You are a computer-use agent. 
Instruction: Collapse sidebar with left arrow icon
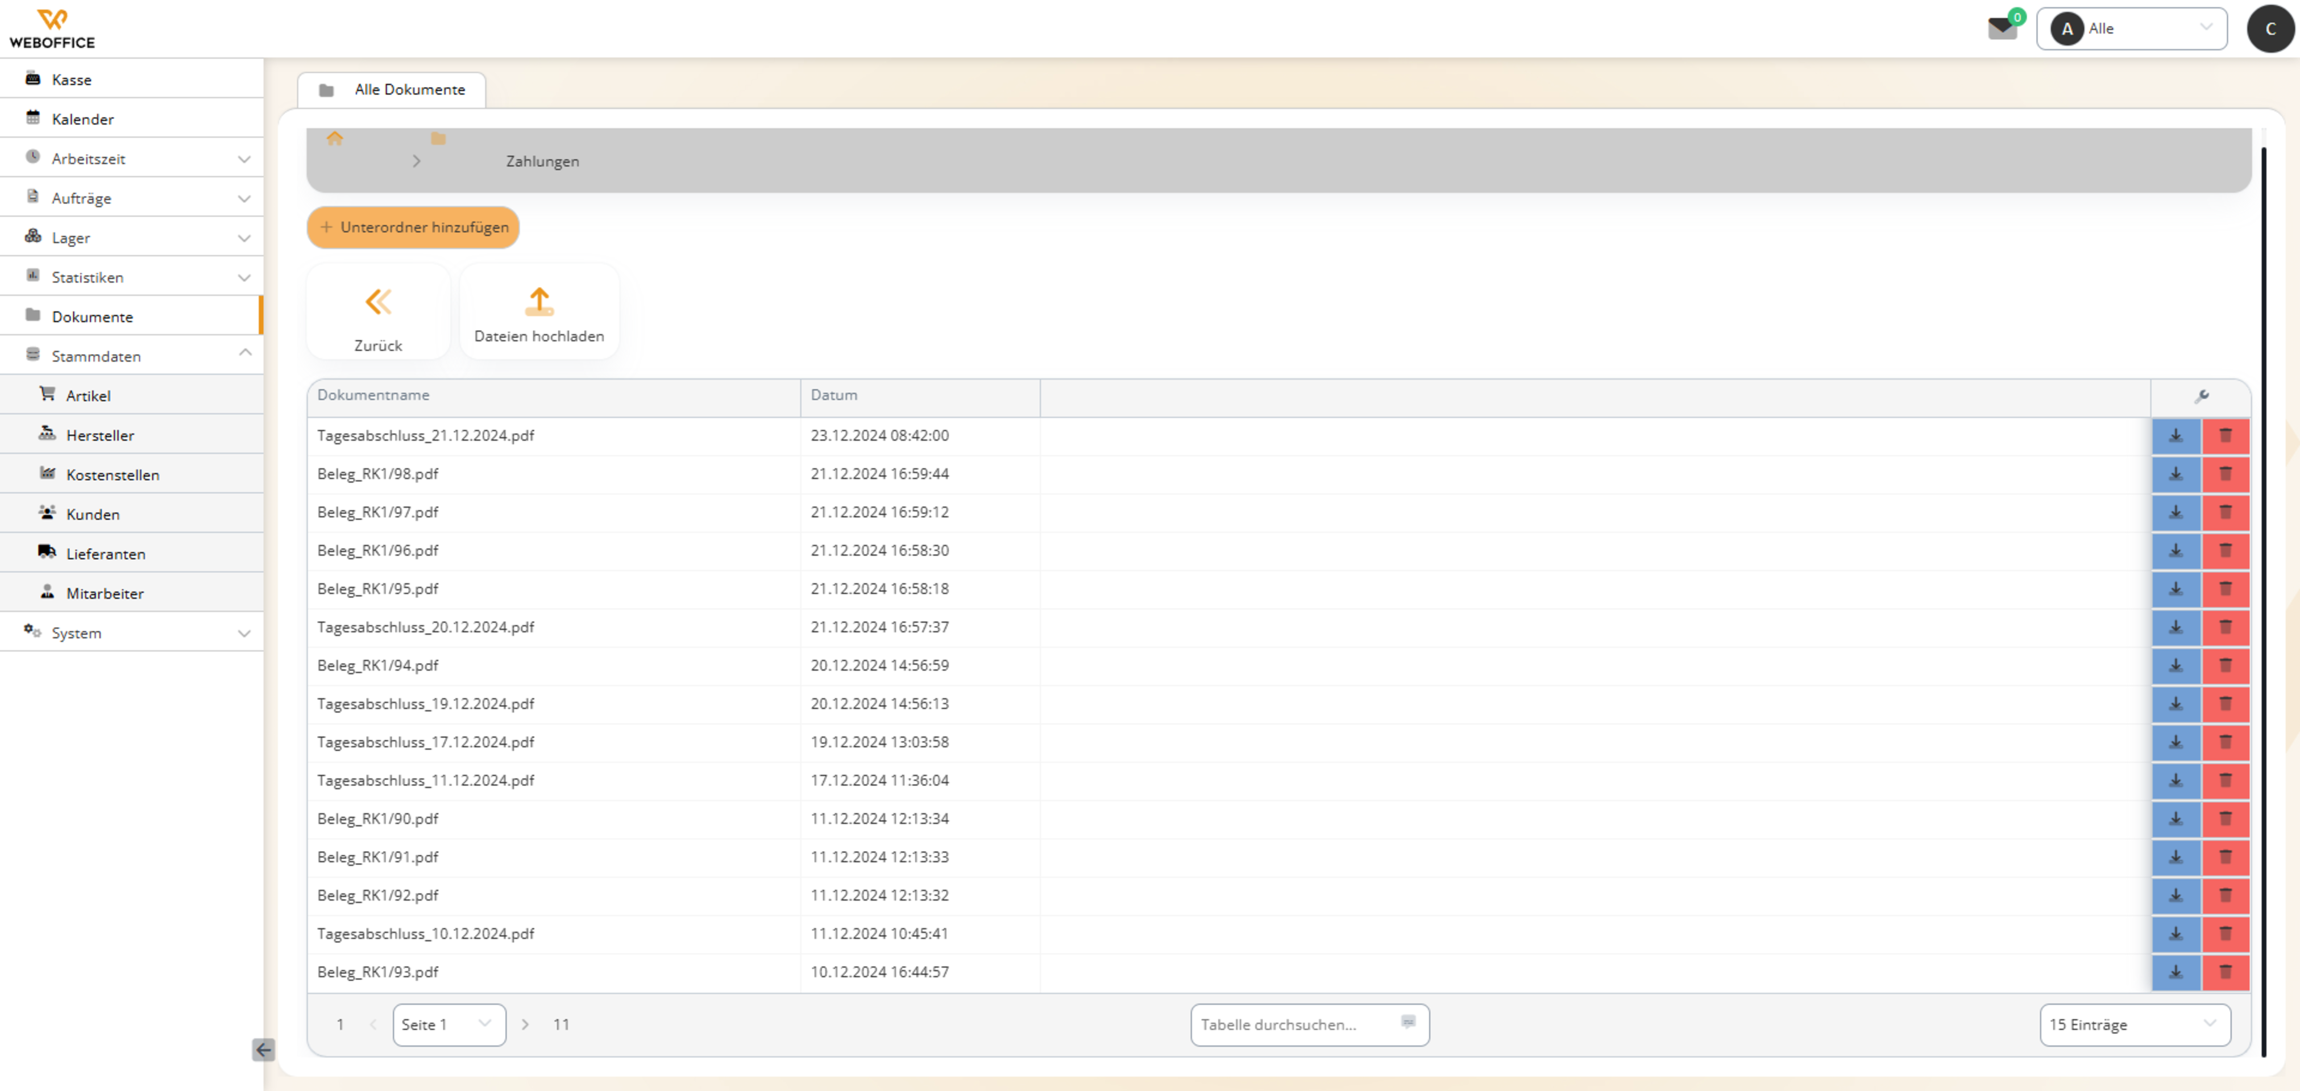pyautogui.click(x=263, y=1050)
